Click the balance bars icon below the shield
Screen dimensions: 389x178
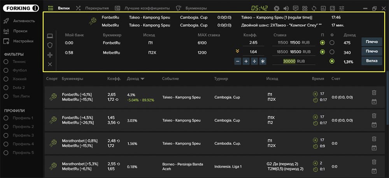click(x=50, y=55)
